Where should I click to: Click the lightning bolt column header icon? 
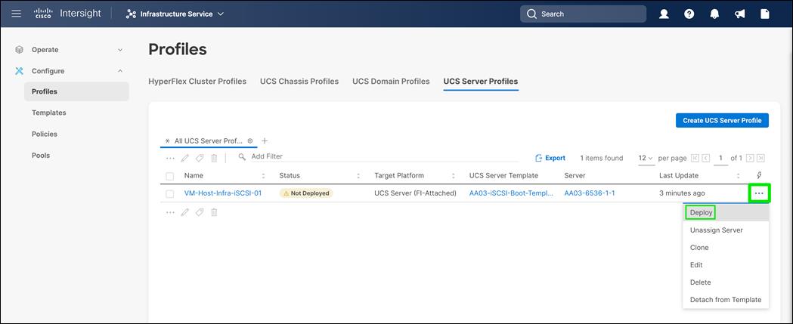(759, 175)
